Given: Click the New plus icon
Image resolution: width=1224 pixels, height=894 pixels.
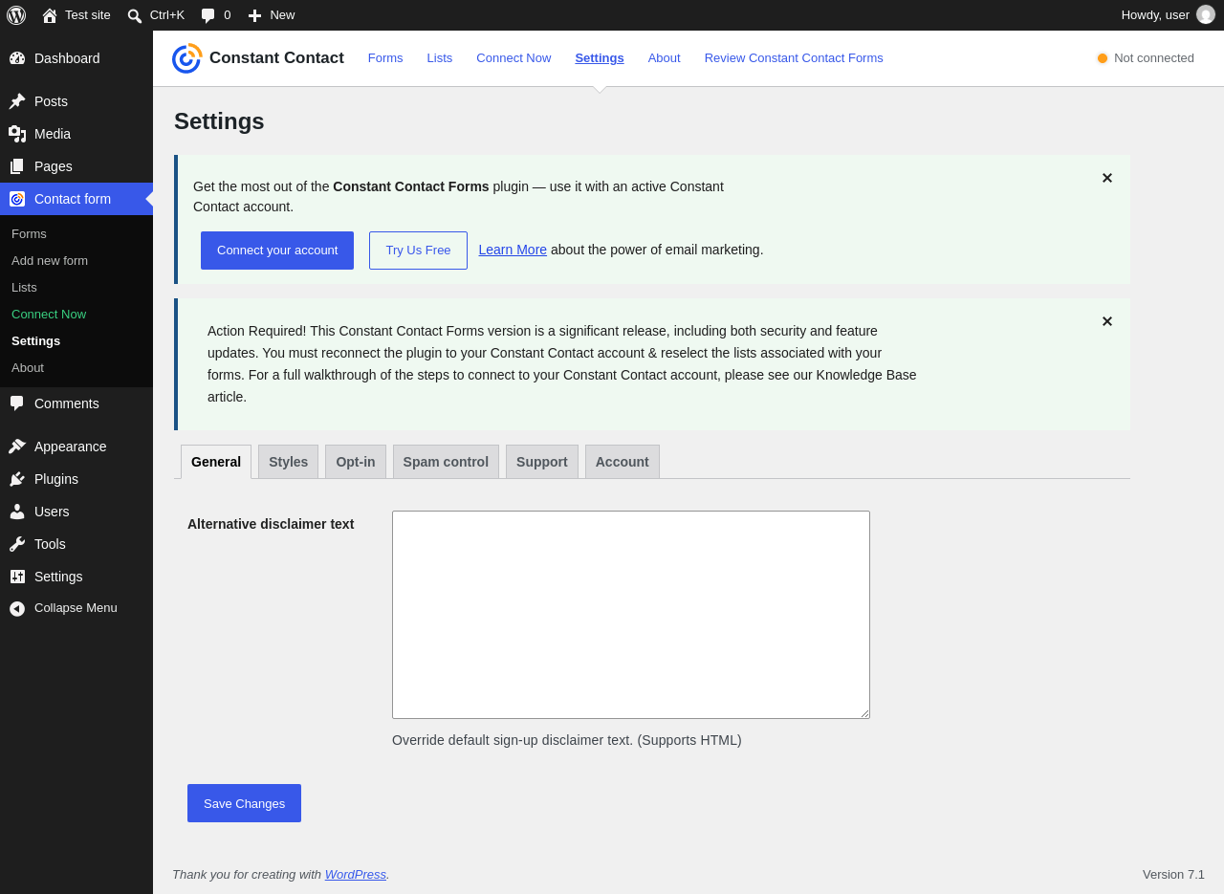Looking at the screenshot, I should (254, 15).
